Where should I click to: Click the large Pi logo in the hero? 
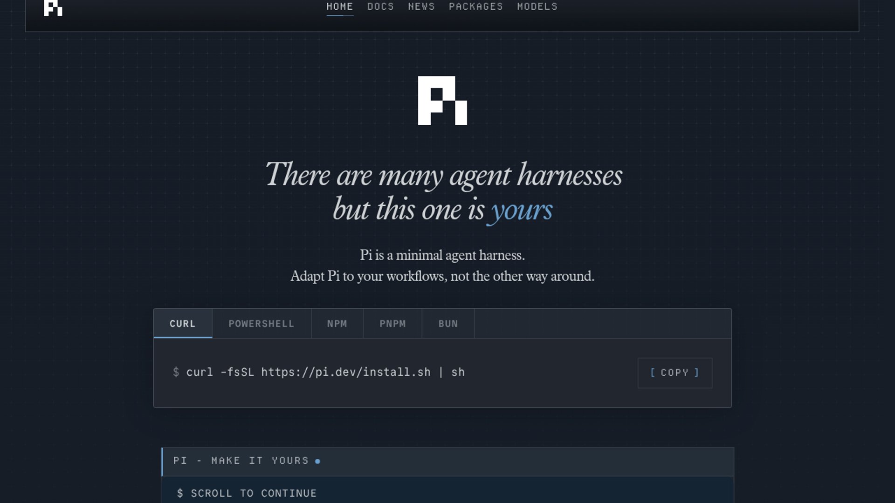(x=442, y=101)
